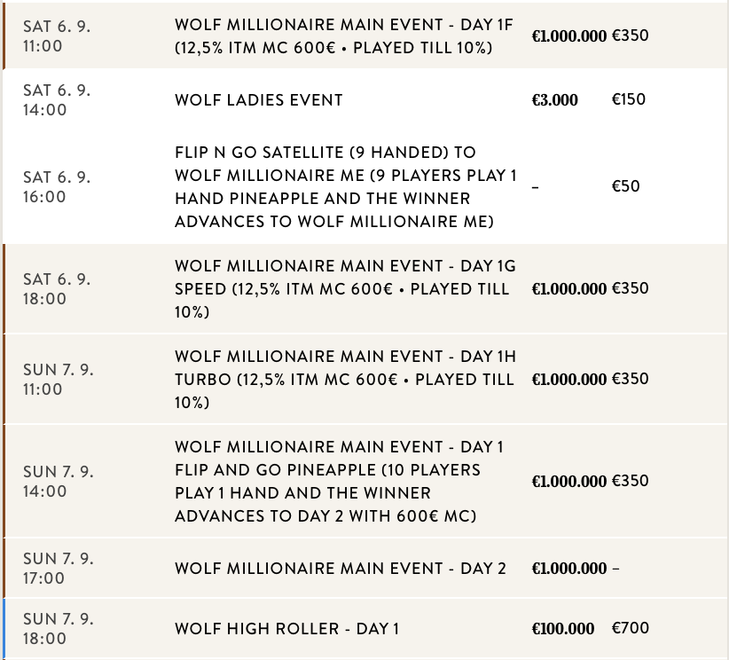Click the €350 buy-in for Day 1F

[x=631, y=36]
